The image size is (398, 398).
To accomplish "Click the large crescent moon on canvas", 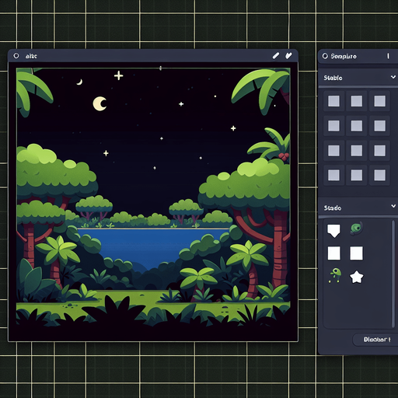I will click(99, 103).
